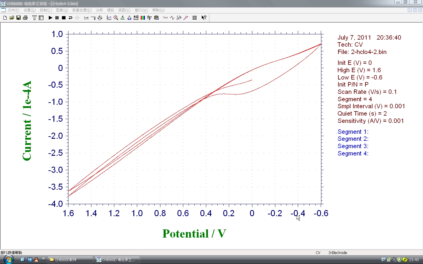Click the "July 7, 2011 20:36:40" timestamp
Viewport: 423px width, 264px height.
369,38
